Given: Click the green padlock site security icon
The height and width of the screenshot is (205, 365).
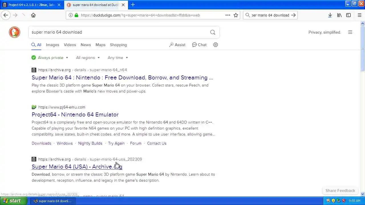Looking at the screenshot, I should coord(76,15).
